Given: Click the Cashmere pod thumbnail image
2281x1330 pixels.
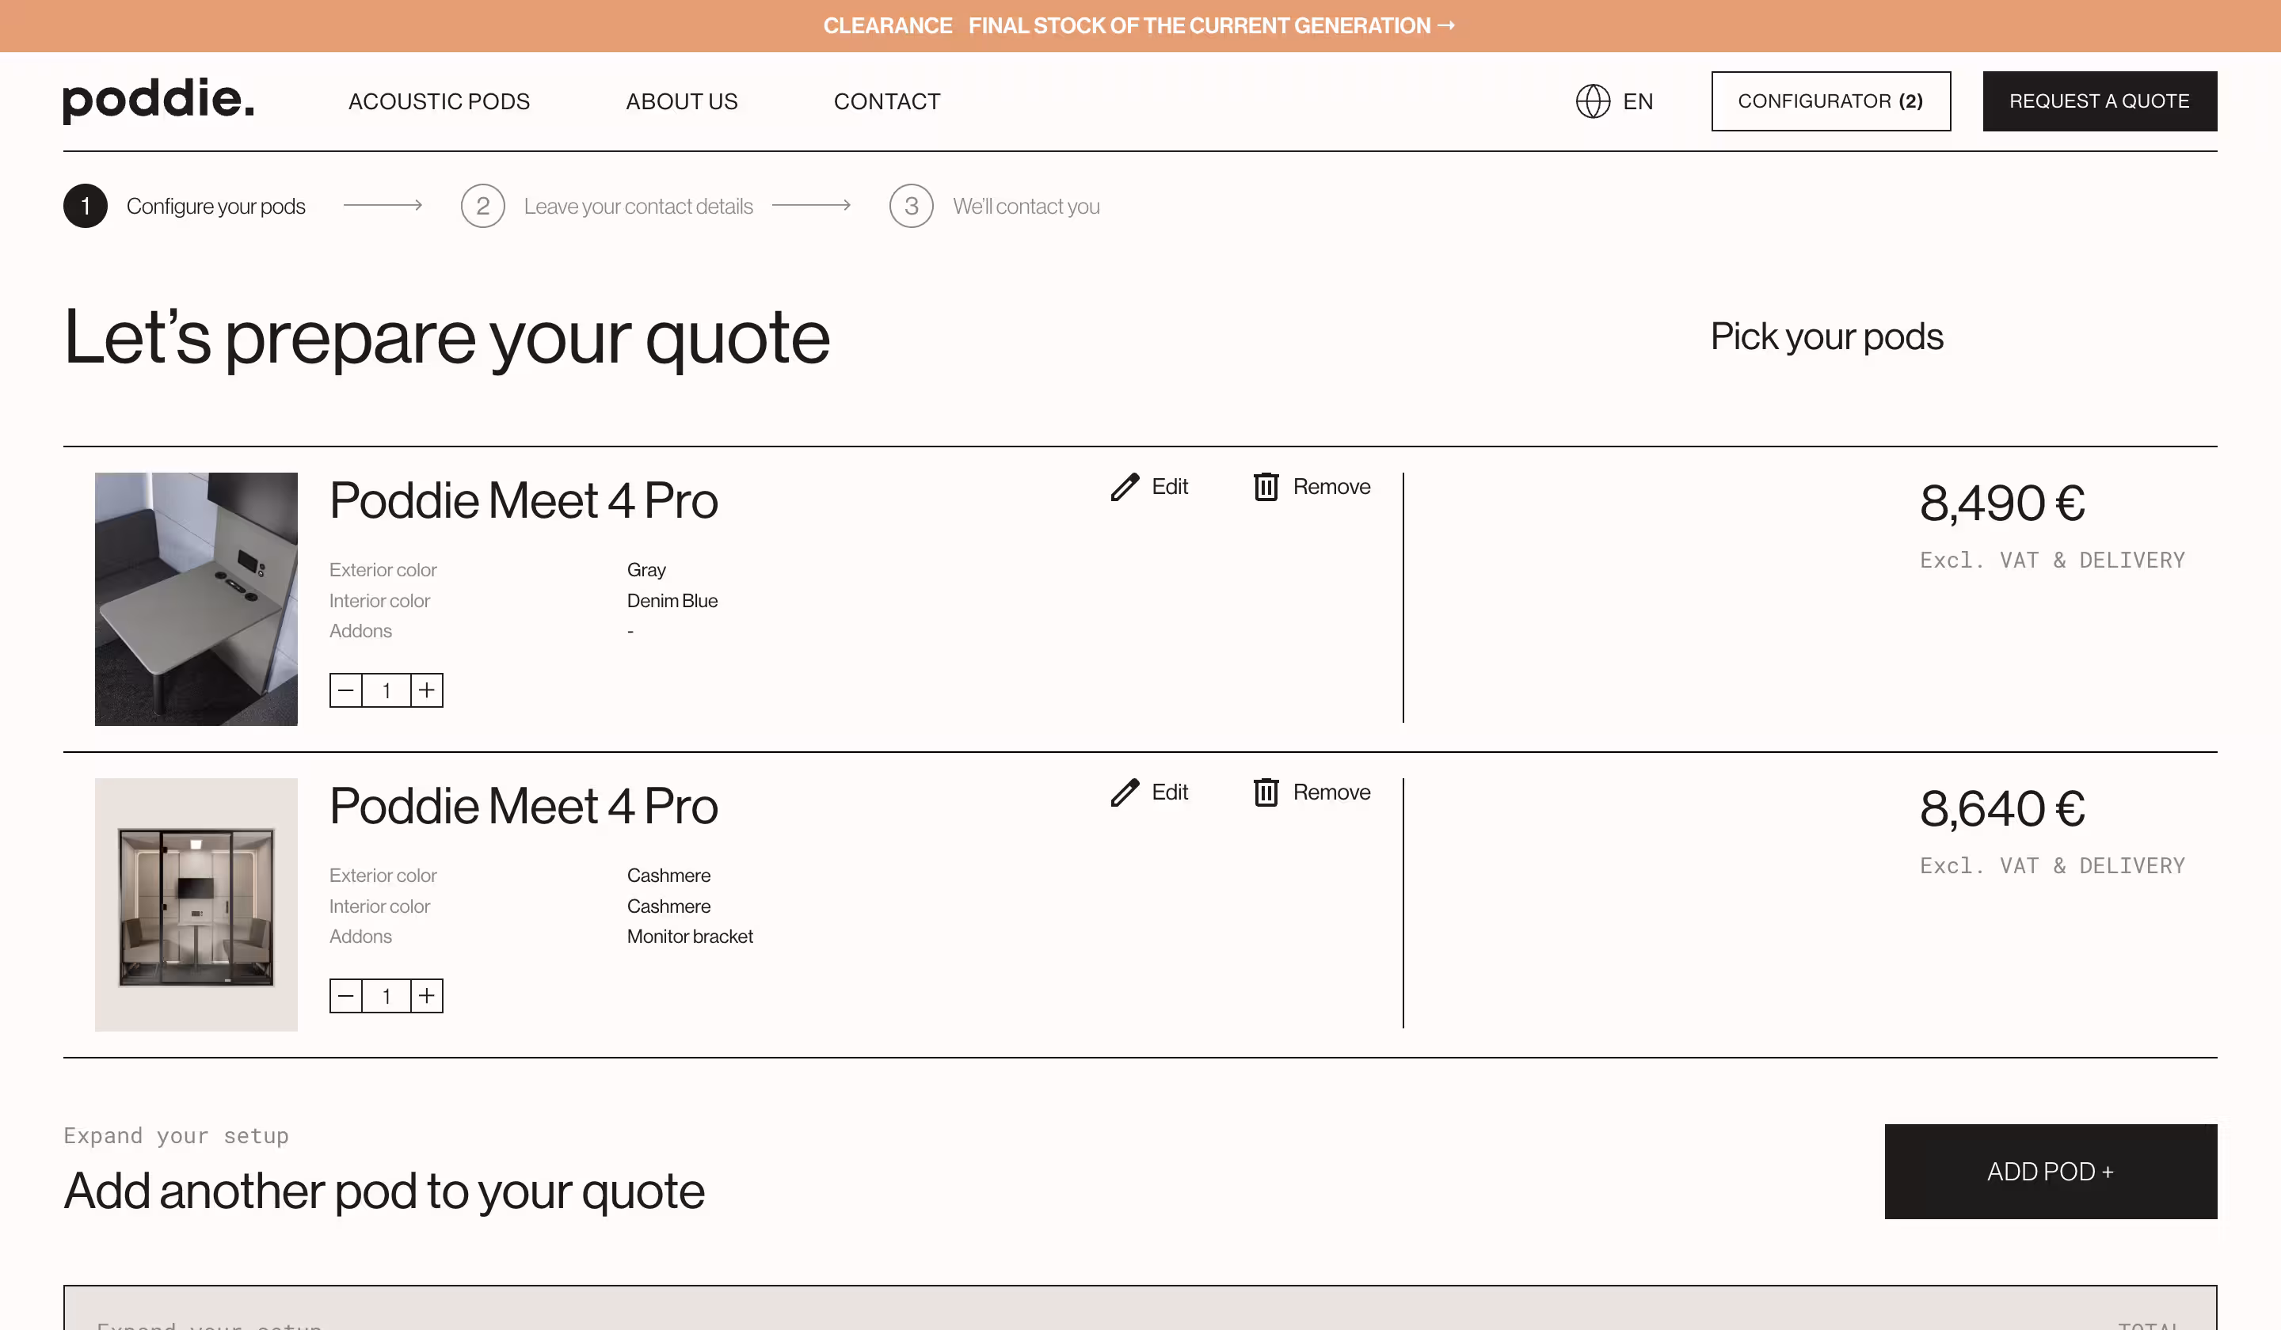Looking at the screenshot, I should click(x=196, y=905).
